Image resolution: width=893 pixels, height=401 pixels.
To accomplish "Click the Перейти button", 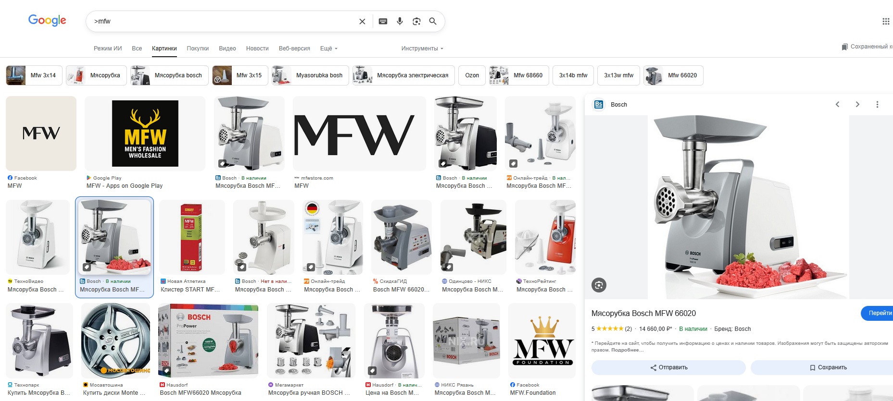I will [x=878, y=313].
